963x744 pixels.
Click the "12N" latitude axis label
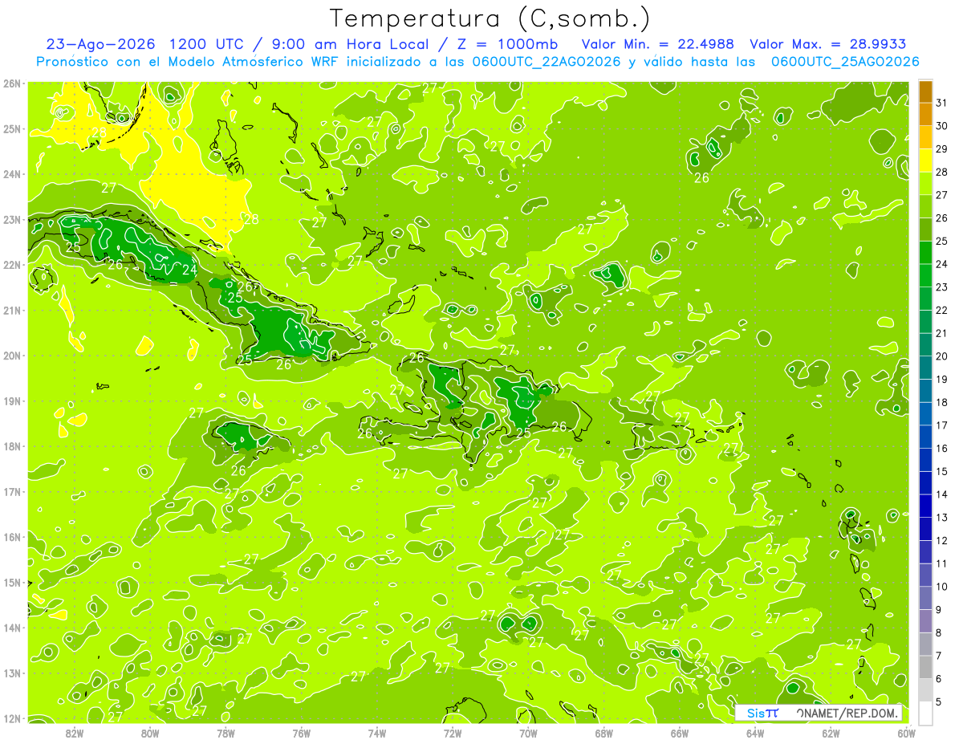(12, 718)
